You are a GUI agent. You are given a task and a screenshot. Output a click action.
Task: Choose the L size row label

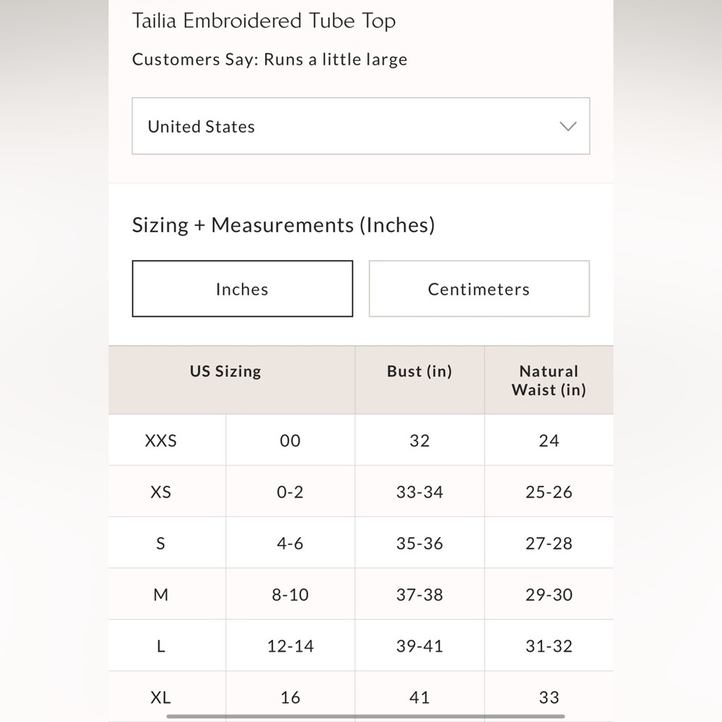161,646
